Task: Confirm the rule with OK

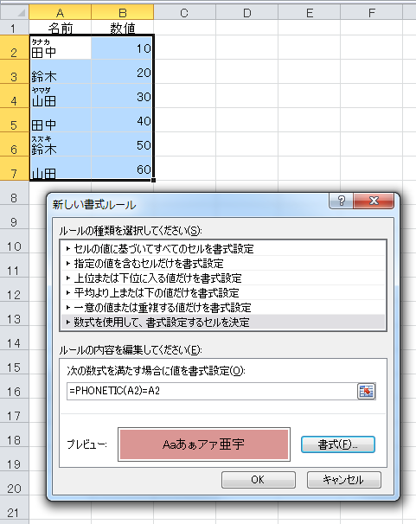Action: click(259, 480)
